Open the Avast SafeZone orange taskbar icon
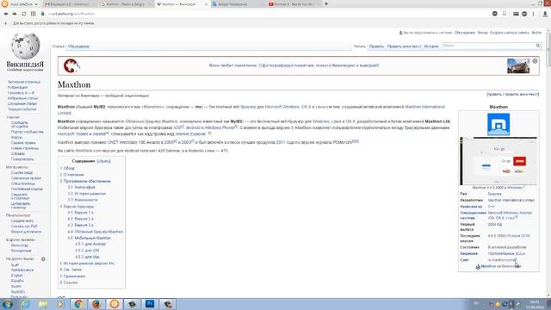Image resolution: width=551 pixels, height=310 pixels. click(x=115, y=304)
